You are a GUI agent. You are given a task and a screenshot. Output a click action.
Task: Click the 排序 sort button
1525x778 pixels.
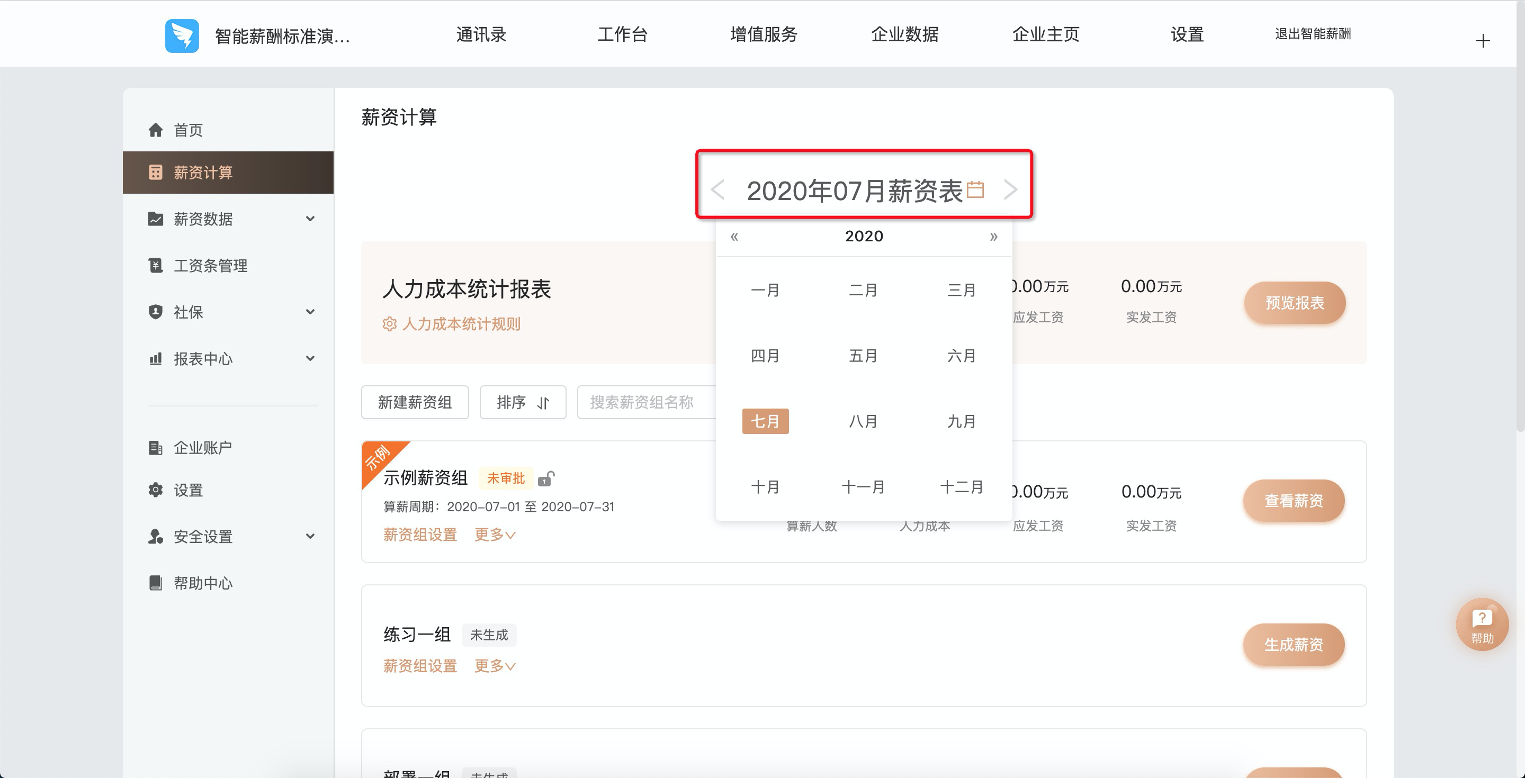tap(522, 403)
